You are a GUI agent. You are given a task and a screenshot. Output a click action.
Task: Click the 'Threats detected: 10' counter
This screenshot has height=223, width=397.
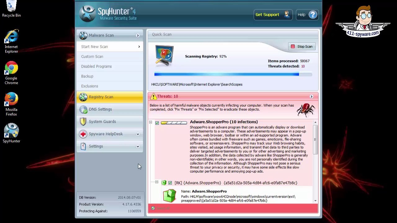coord(286,67)
